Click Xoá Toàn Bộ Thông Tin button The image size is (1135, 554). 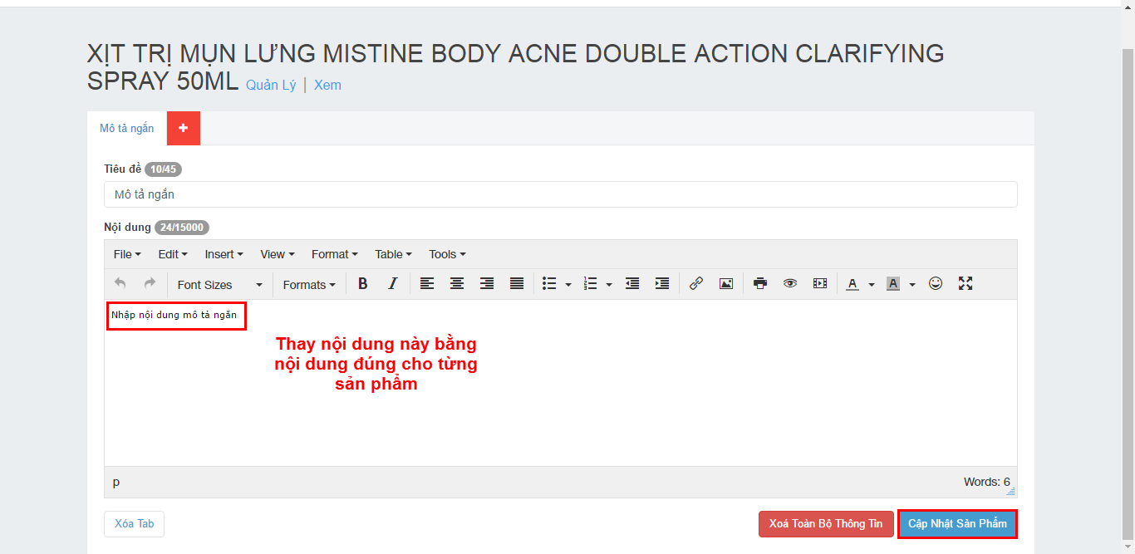[826, 524]
